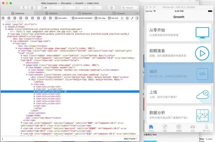Click the Search field in Web Inspector
The height and width of the screenshot is (142, 215).
coord(129,8)
